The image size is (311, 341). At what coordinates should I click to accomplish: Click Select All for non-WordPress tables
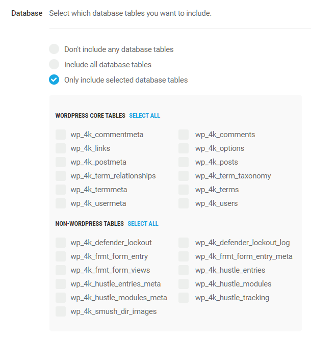[143, 224]
